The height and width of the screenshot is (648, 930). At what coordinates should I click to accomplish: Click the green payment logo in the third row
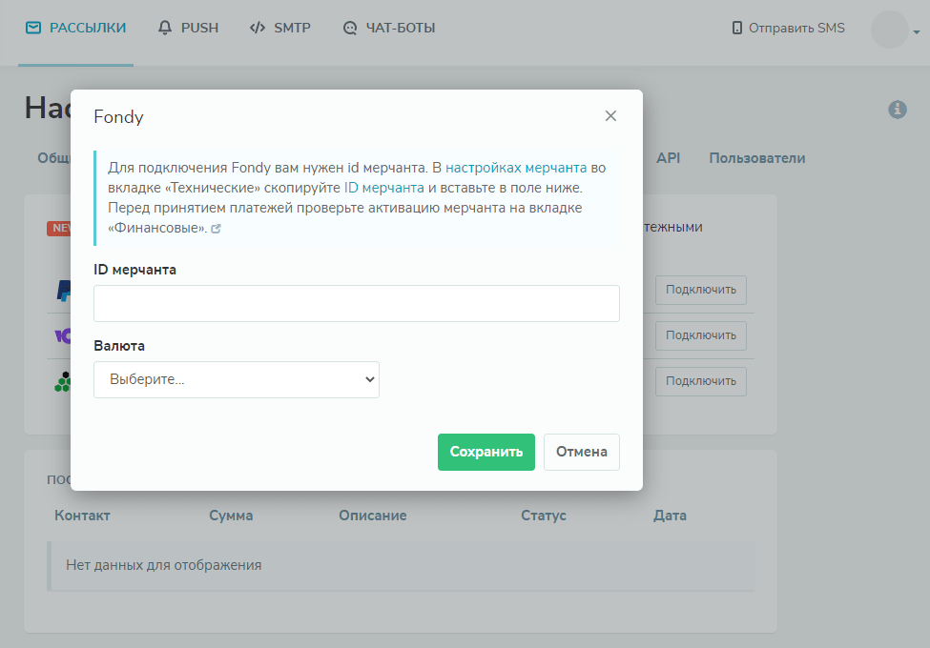point(63,381)
